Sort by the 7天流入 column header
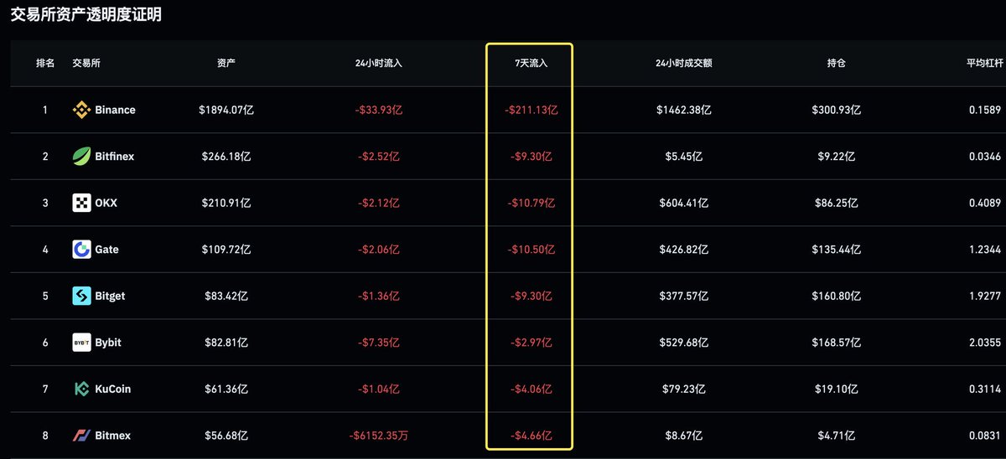 [532, 64]
